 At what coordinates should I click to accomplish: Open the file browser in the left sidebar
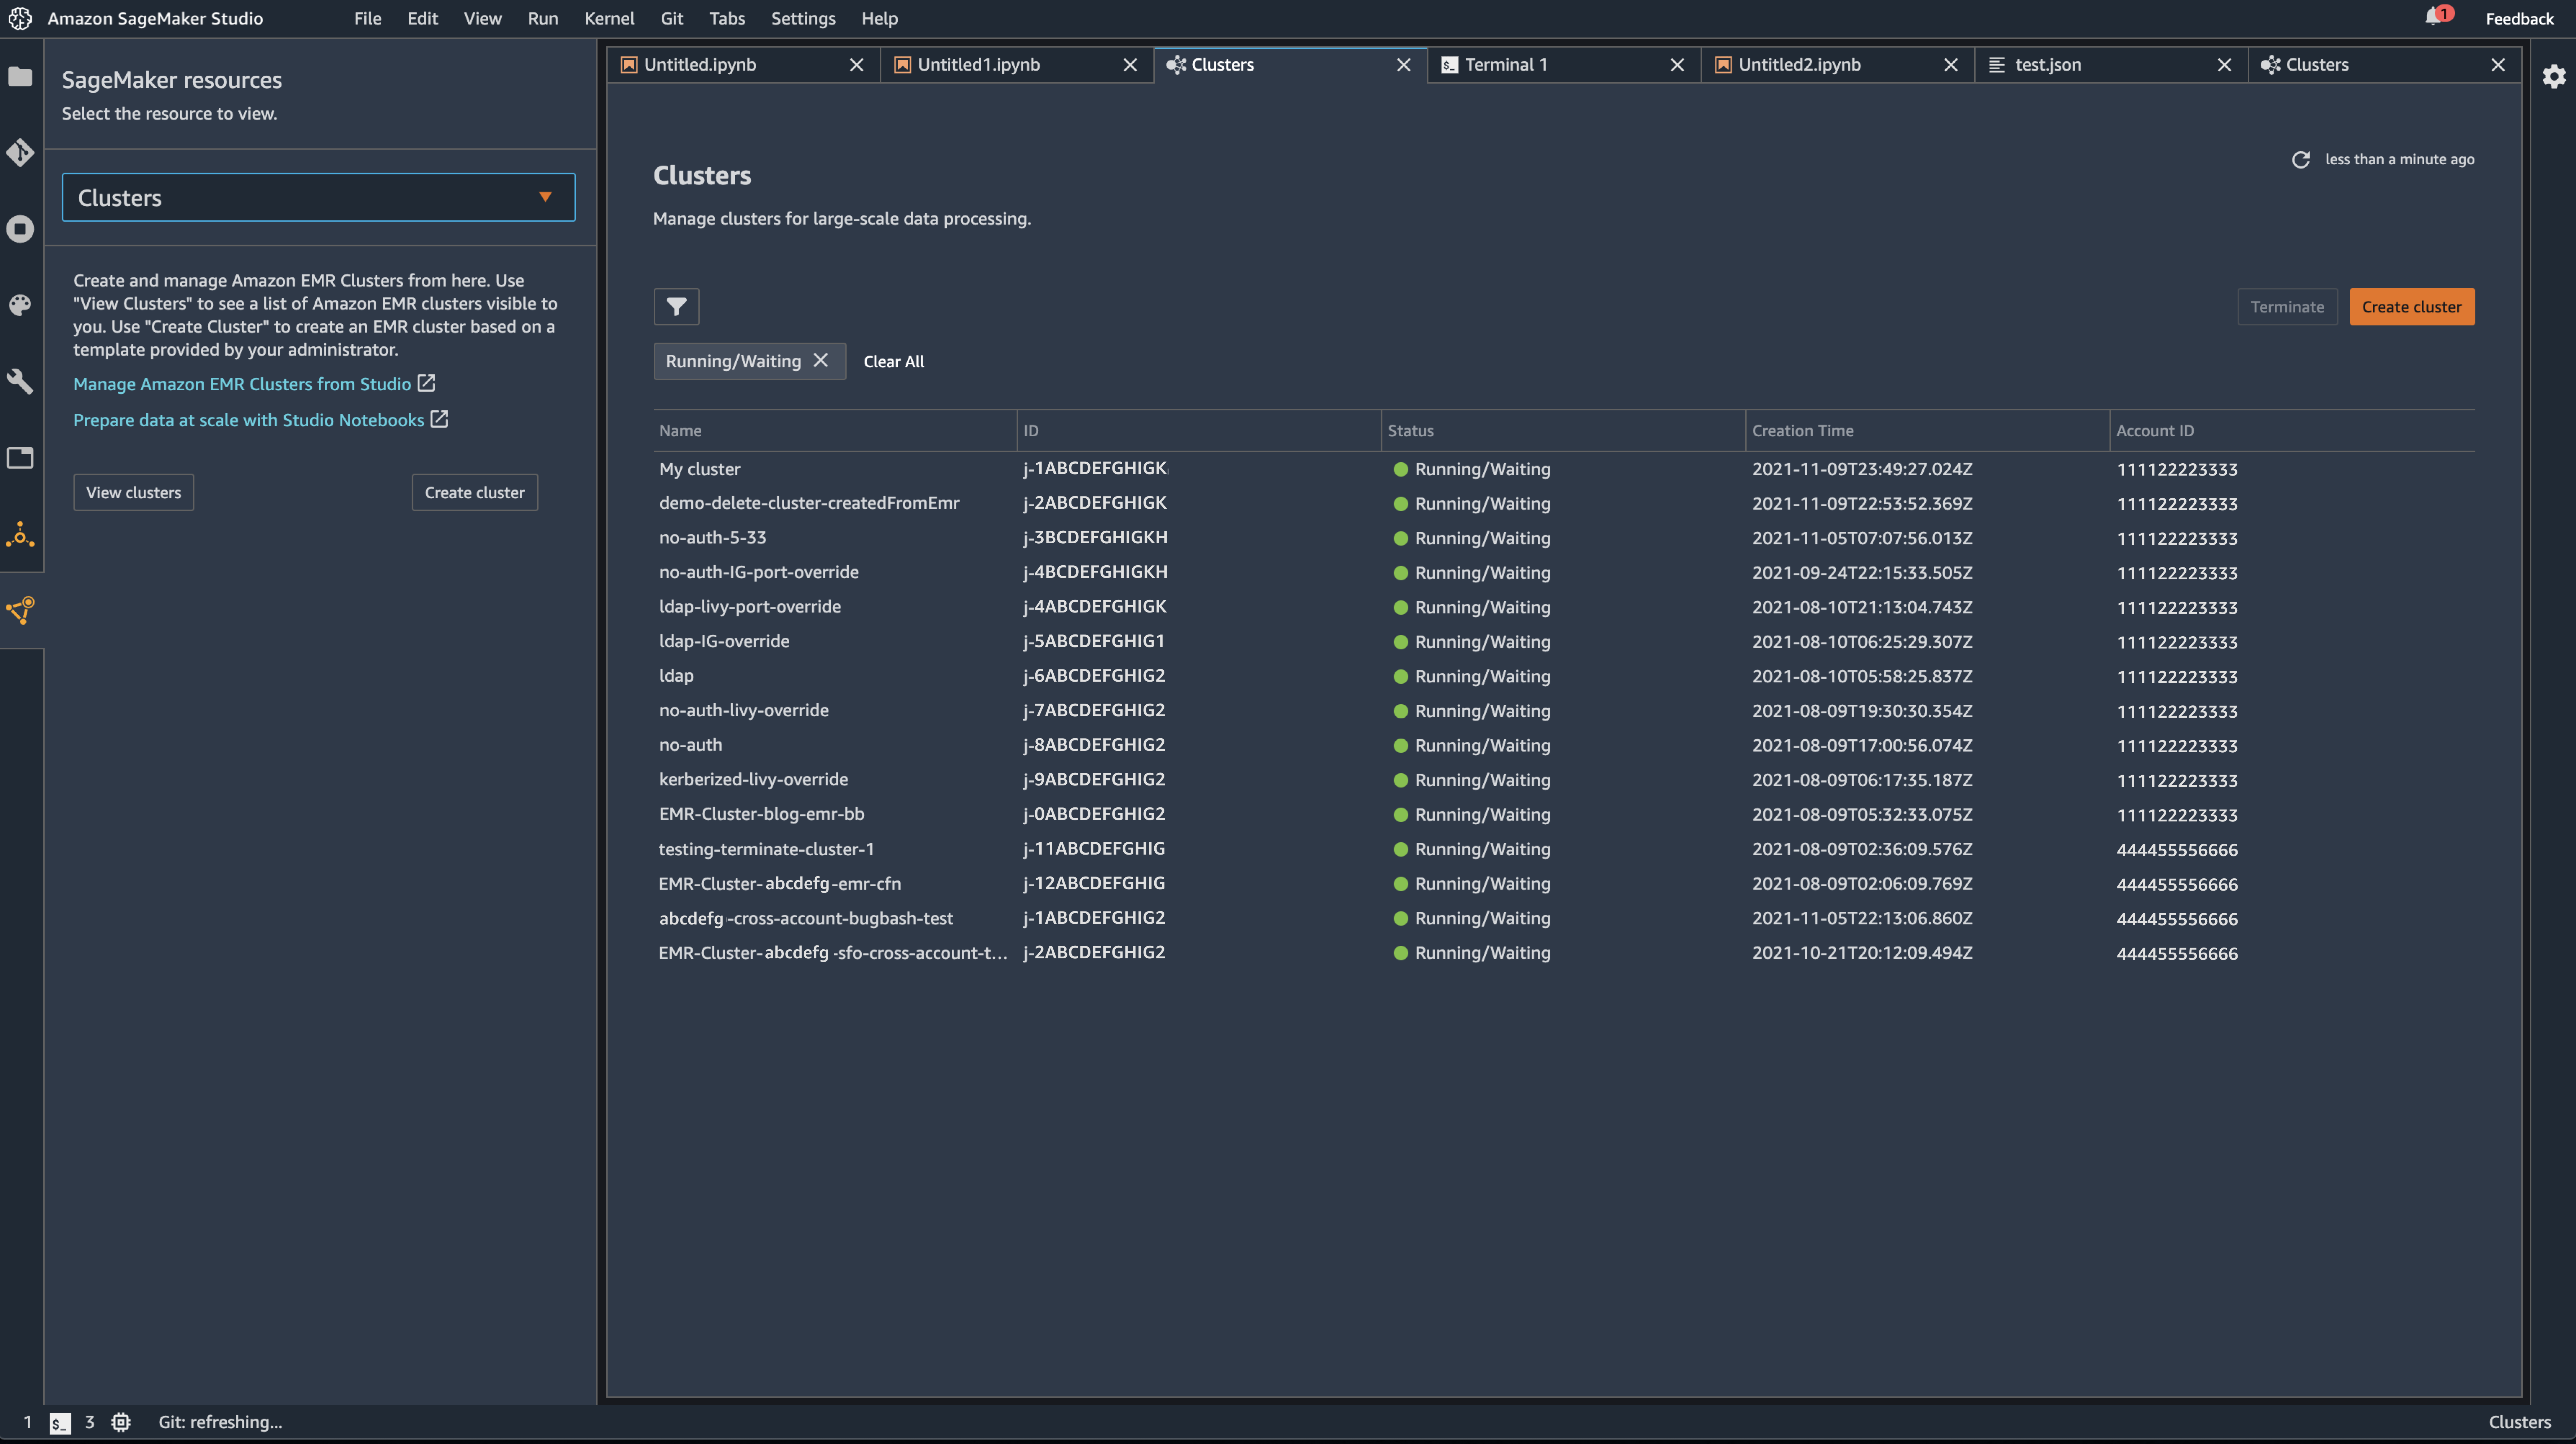point(20,76)
